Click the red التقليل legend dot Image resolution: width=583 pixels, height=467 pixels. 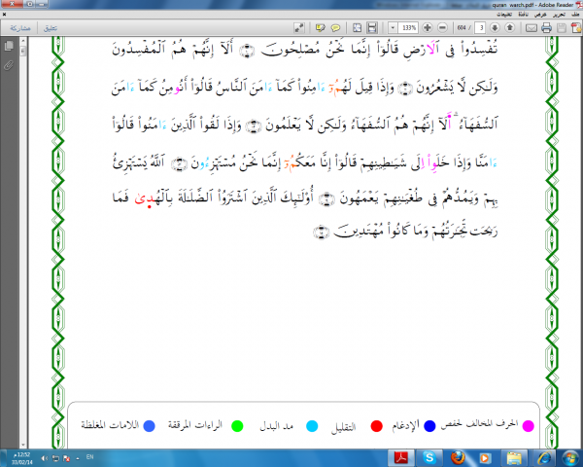click(376, 426)
